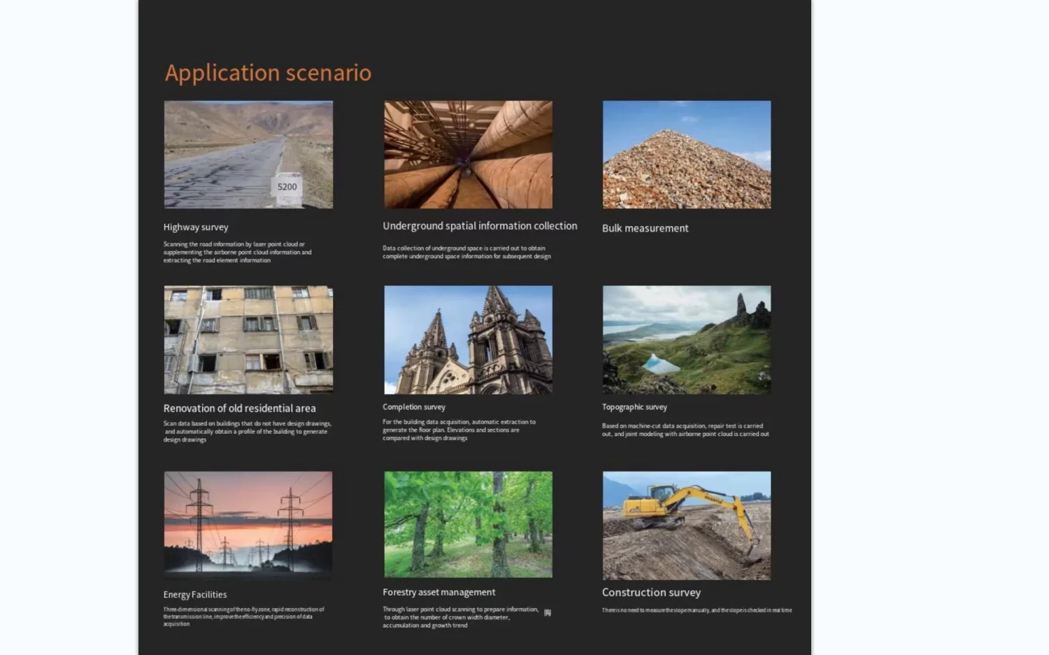
Task: Click the Forestry asset management heading
Action: pyautogui.click(x=438, y=593)
